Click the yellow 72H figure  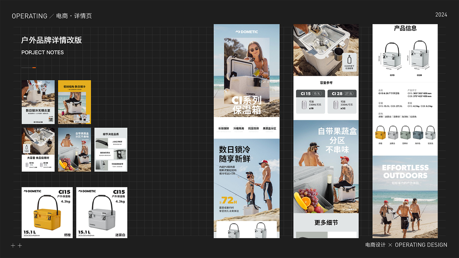pyautogui.click(x=228, y=201)
